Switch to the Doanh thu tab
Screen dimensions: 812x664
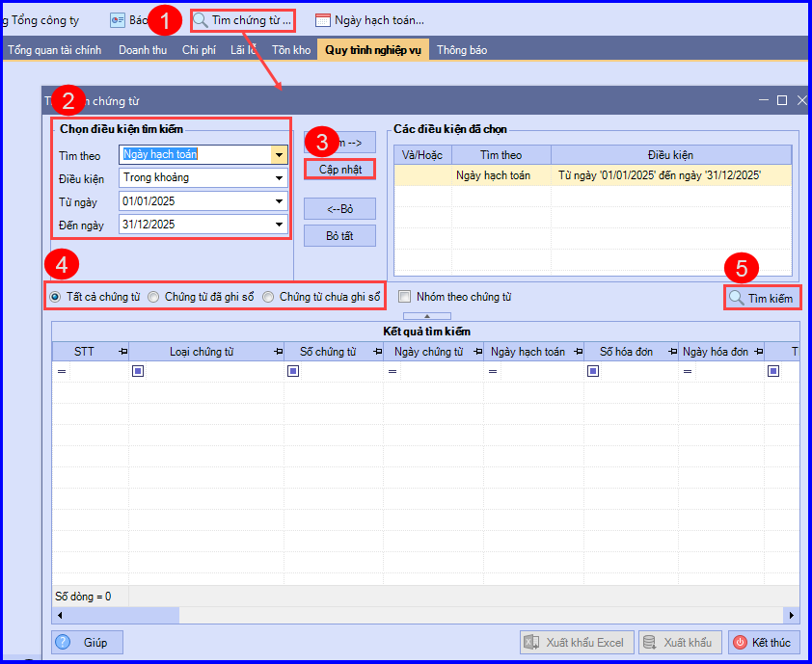pos(143,50)
